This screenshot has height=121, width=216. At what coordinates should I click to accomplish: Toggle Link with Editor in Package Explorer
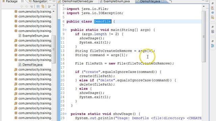click(x=43, y=6)
